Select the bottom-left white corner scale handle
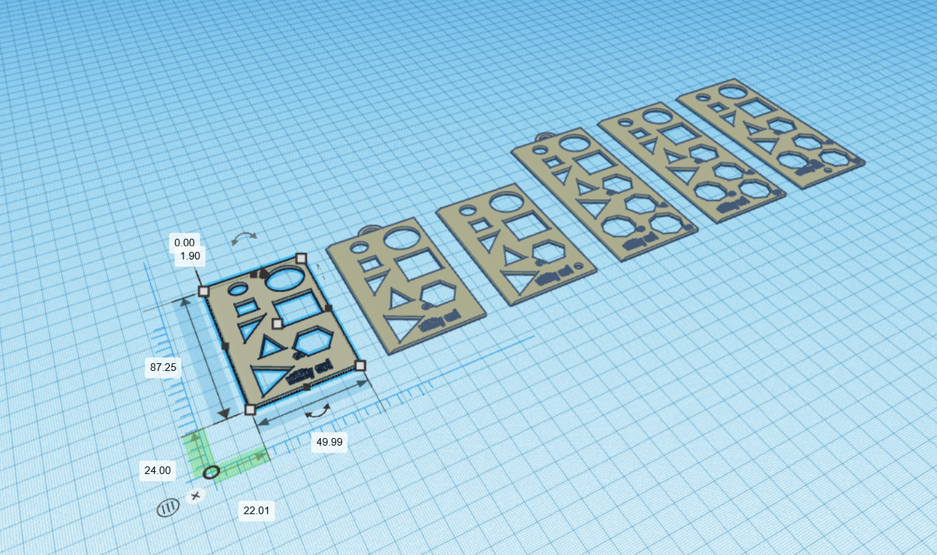Viewport: 937px width, 555px height. 250,409
